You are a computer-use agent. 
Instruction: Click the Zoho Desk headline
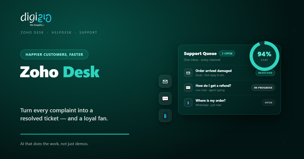click(x=60, y=72)
